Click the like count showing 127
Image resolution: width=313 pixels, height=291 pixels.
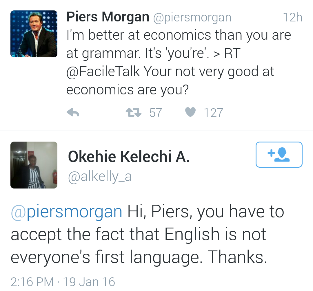(214, 113)
